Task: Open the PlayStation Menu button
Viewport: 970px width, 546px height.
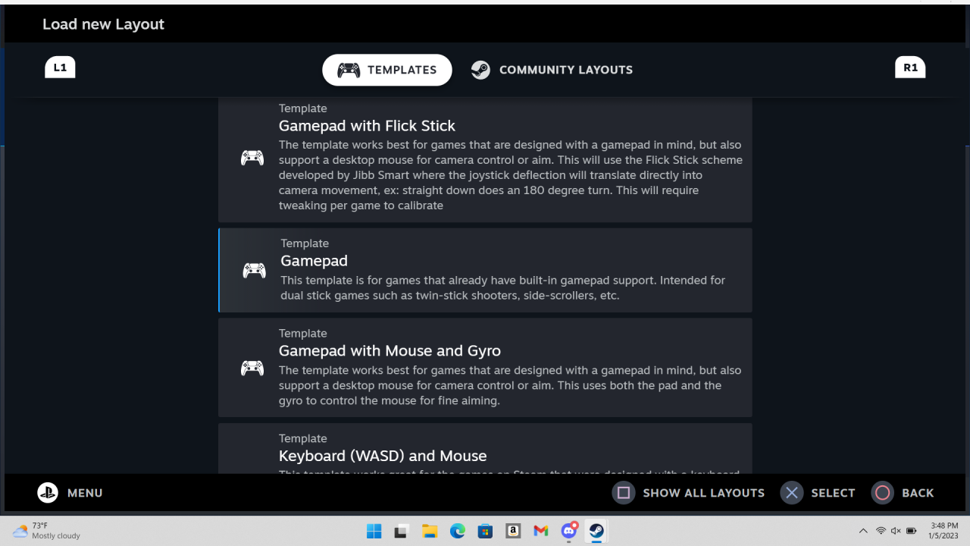Action: (70, 493)
